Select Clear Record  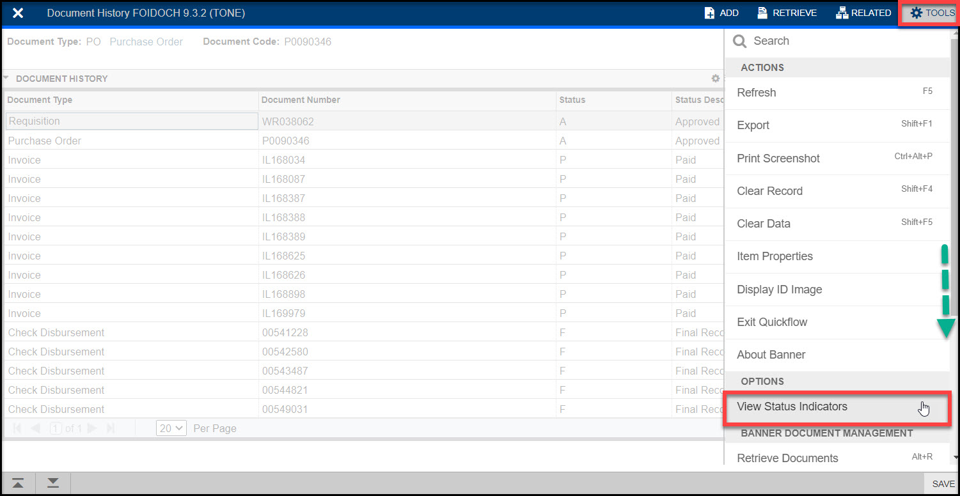point(837,191)
